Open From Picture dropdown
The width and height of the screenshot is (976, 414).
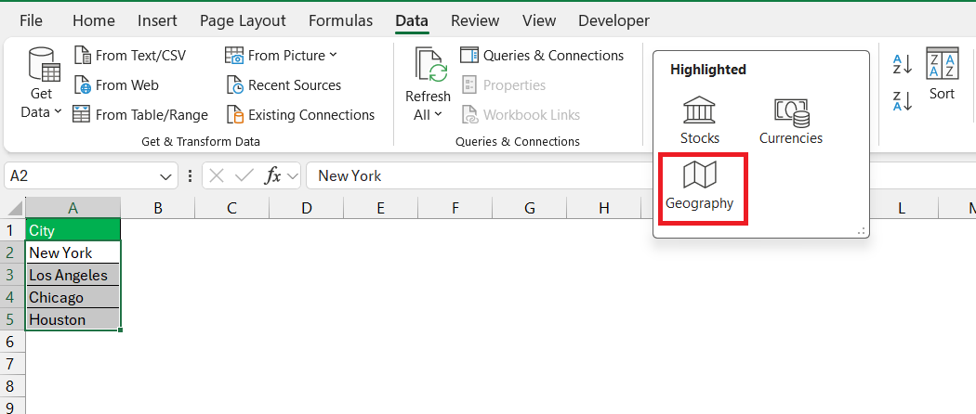281,56
